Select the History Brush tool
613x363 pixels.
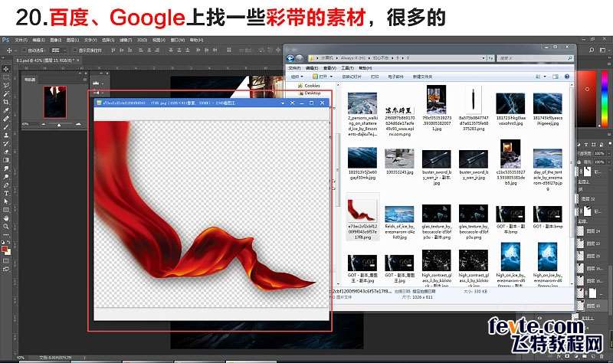pos(6,143)
